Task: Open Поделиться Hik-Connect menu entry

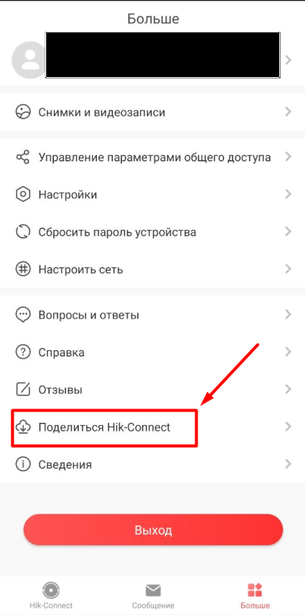Action: tap(152, 427)
